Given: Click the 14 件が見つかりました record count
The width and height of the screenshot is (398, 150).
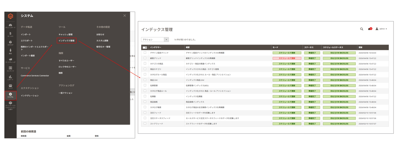Looking at the screenshot, I should (185, 40).
